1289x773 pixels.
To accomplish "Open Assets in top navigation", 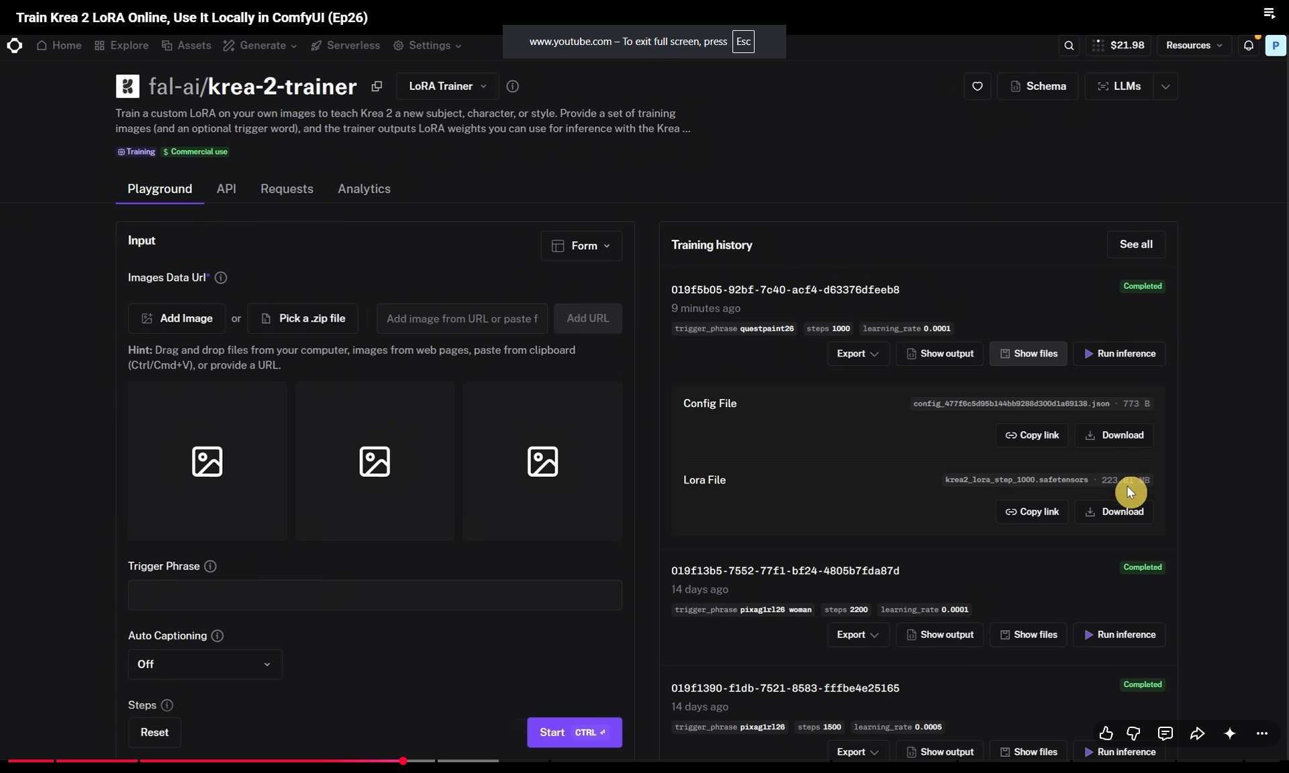I will pos(187,46).
